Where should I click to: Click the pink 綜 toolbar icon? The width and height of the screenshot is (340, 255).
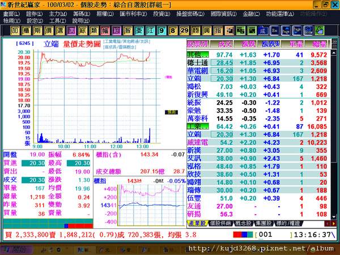pos(116,31)
